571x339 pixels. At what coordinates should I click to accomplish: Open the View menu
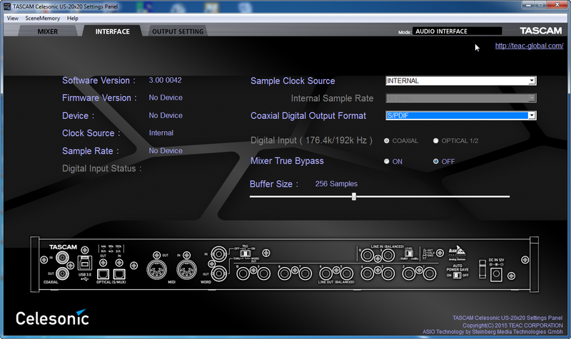[x=12, y=19]
